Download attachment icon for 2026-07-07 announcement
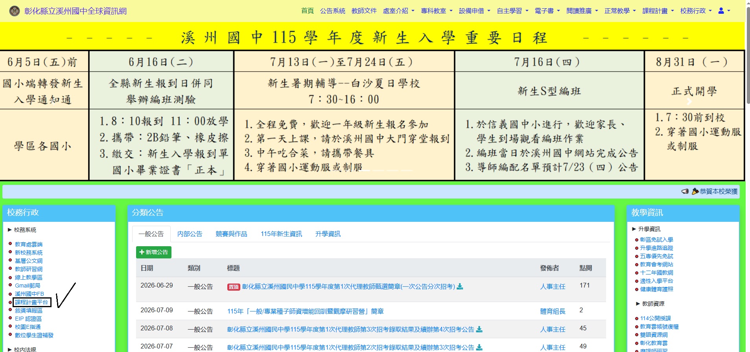Image resolution: width=750 pixels, height=352 pixels. point(479,348)
